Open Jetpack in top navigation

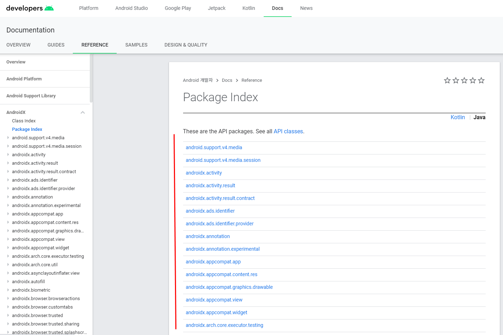[217, 8]
